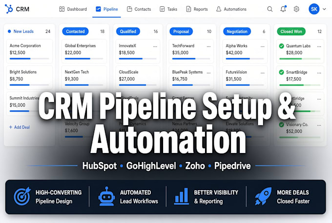The height and width of the screenshot is (223, 332).
Task: Select the New Leads stage header
Action: pyautogui.click(x=21, y=31)
